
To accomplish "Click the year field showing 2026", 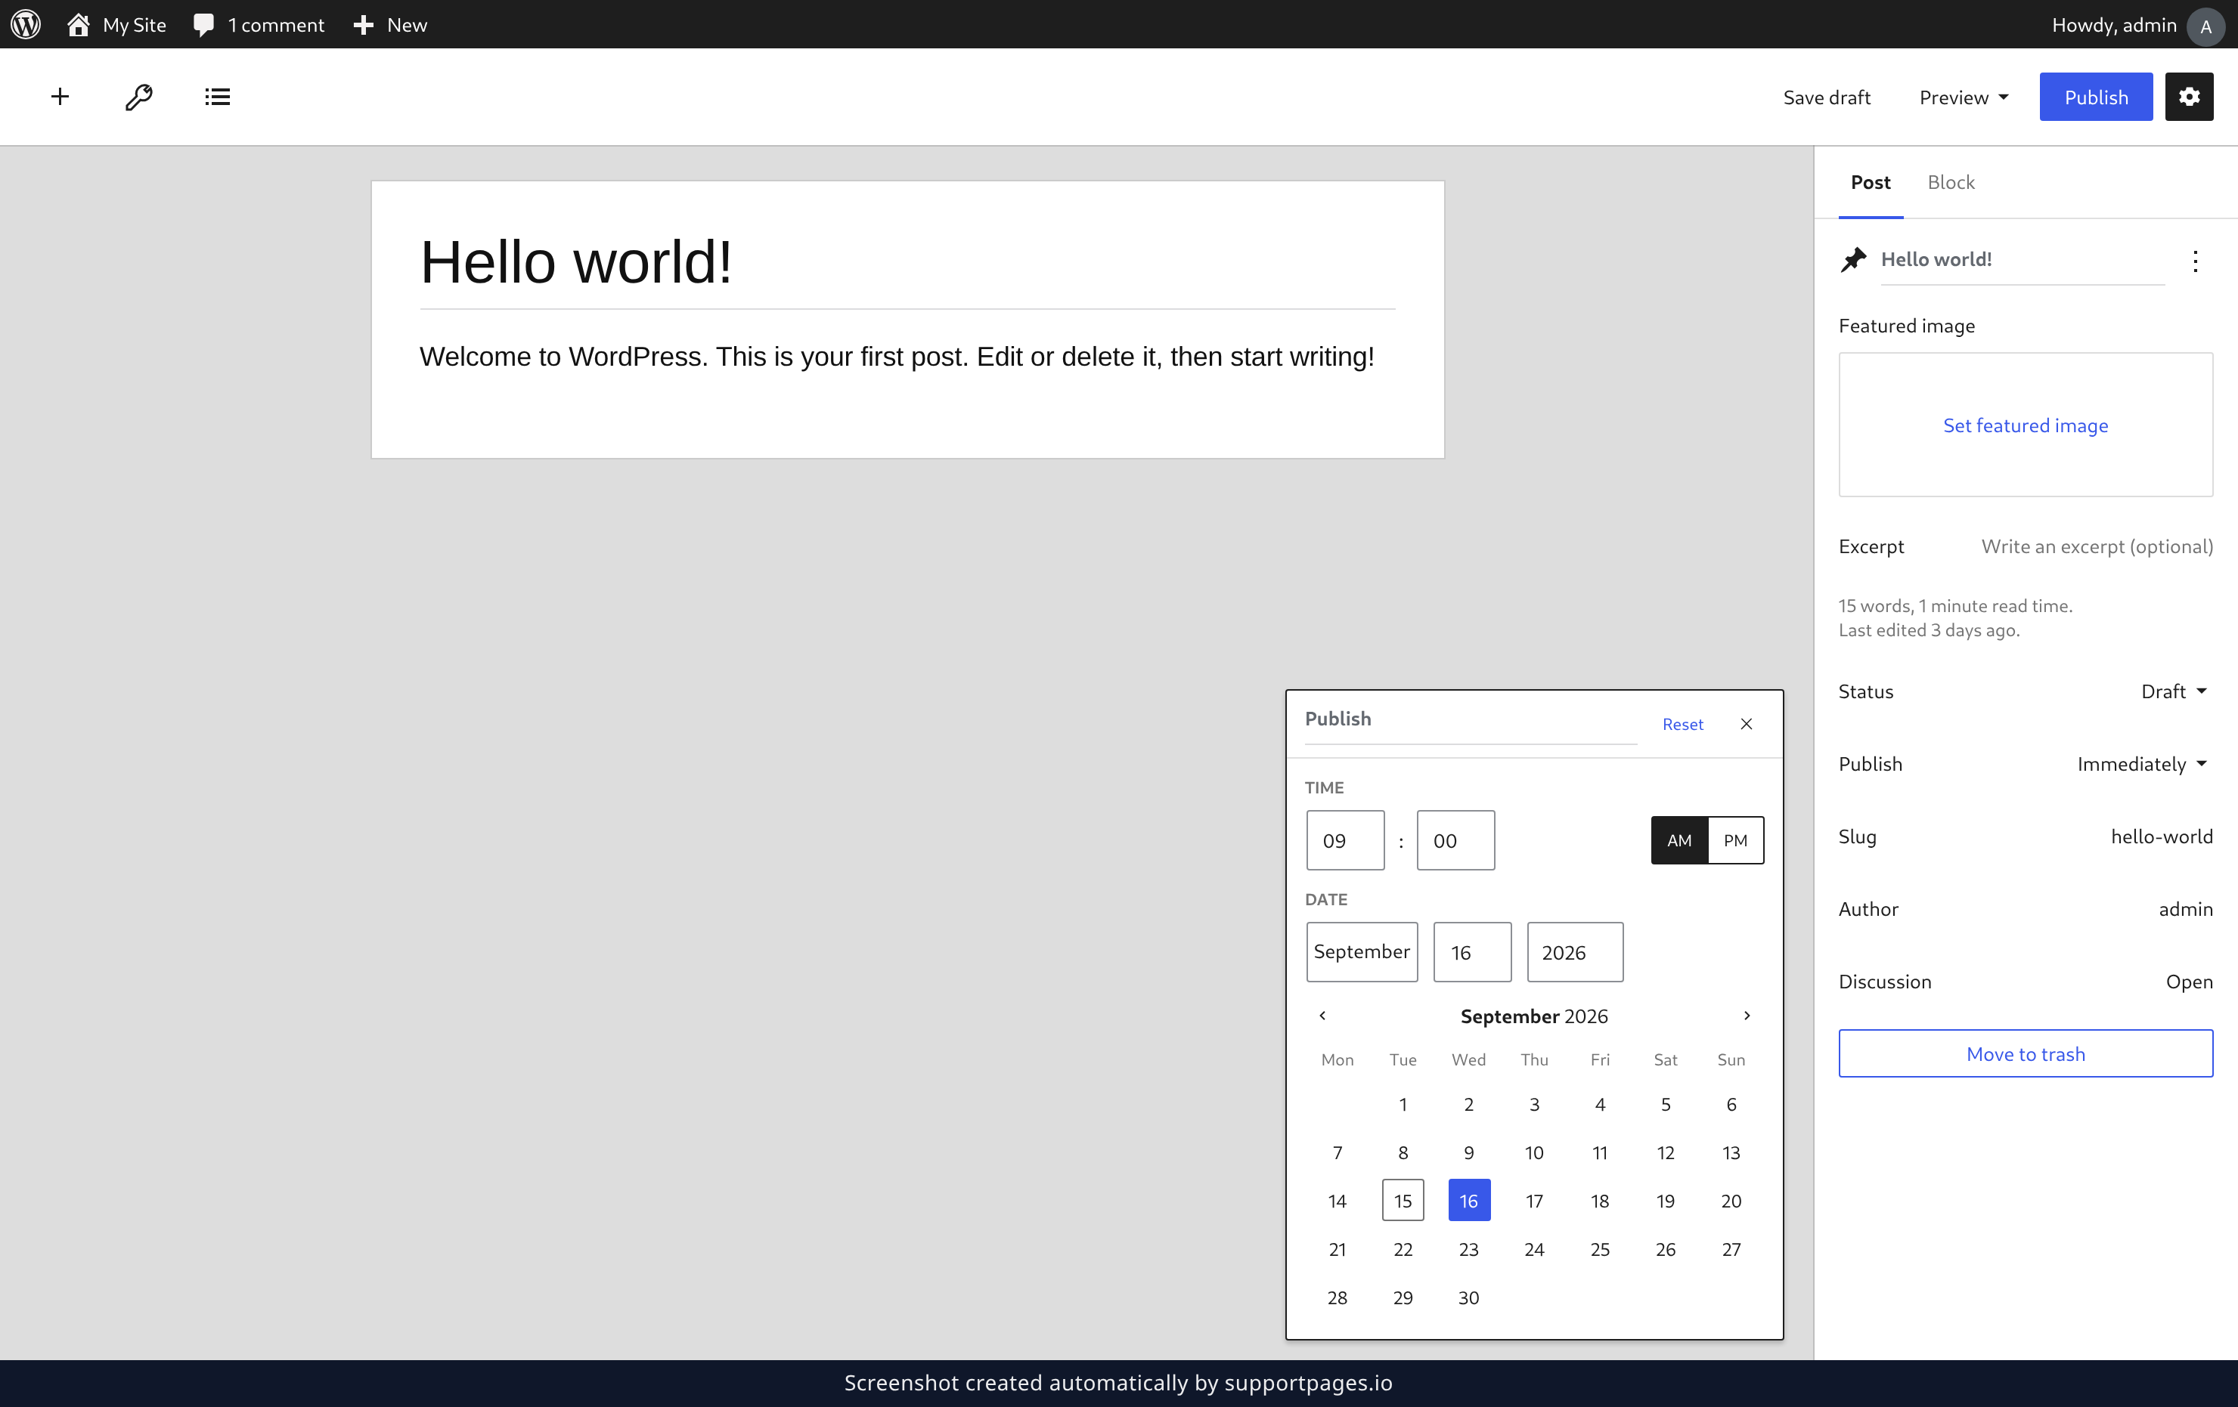I will (x=1574, y=951).
